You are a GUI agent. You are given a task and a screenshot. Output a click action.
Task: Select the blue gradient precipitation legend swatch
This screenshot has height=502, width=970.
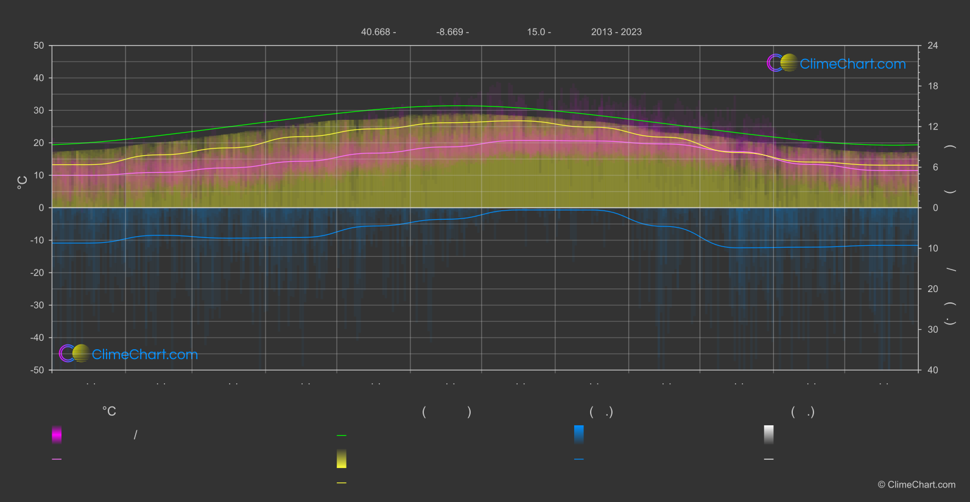pos(579,434)
